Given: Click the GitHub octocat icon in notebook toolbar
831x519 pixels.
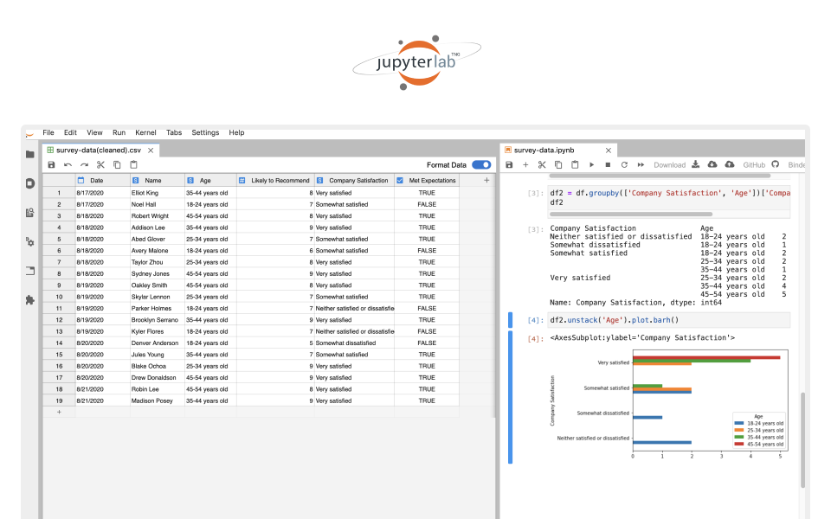Looking at the screenshot, I should point(776,164).
